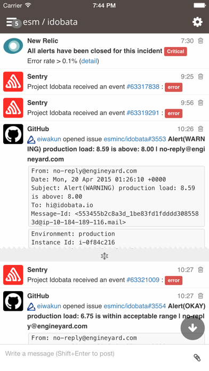The image size is (209, 371).
Task: Delete the GitHub issue #3554 message
Action: (200, 296)
